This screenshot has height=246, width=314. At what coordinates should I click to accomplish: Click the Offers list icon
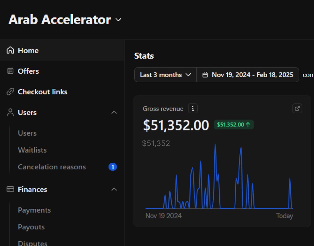click(x=10, y=71)
